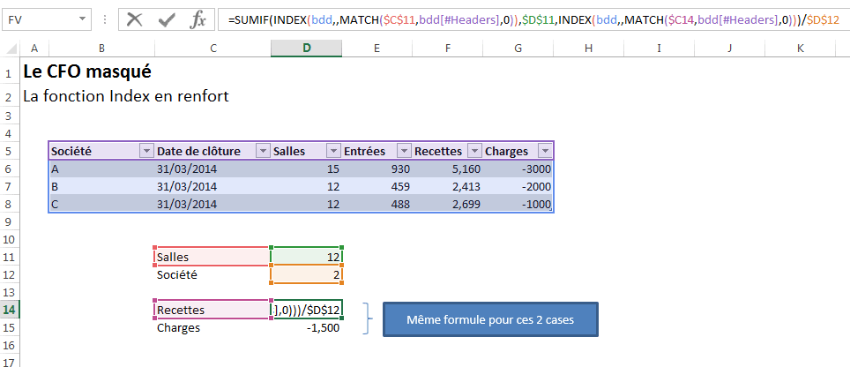The height and width of the screenshot is (367, 850).
Task: Open Date de clôture filter dropdown
Action: [x=262, y=151]
